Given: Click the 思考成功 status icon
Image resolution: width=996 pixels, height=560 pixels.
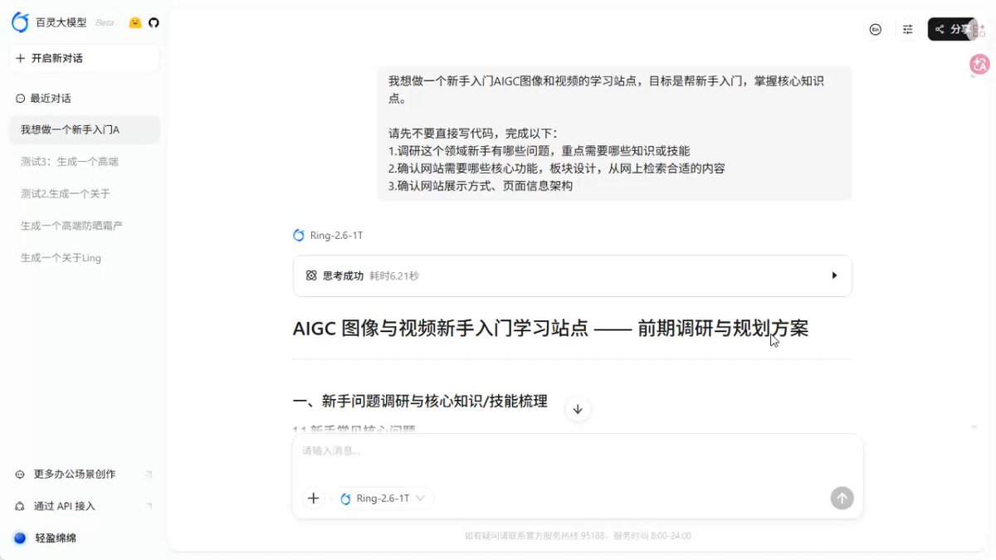Looking at the screenshot, I should (x=311, y=275).
